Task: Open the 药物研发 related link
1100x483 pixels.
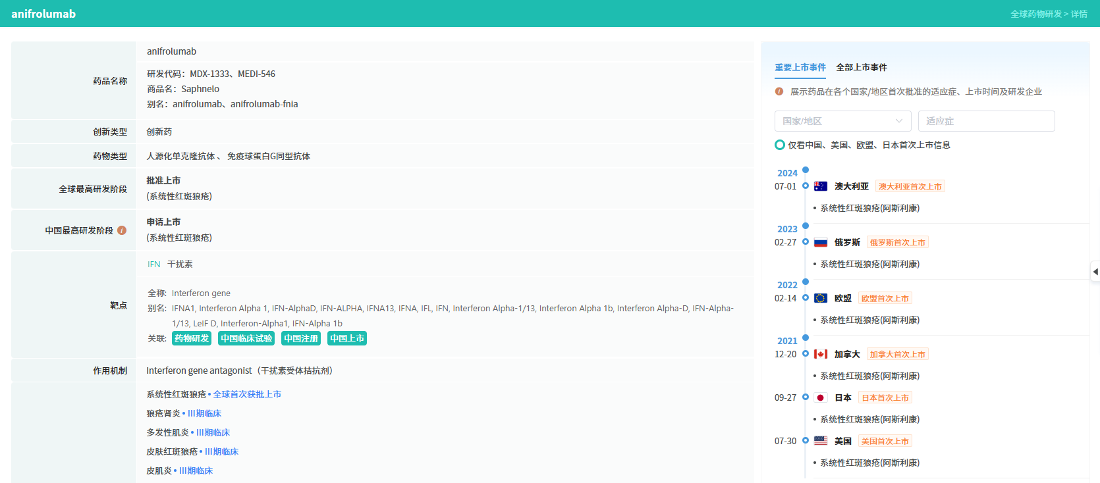Action: click(x=192, y=338)
